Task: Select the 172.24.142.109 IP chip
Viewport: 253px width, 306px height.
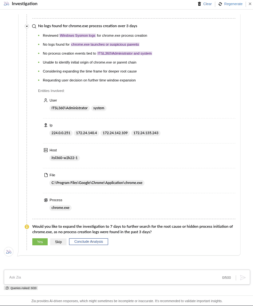Action: pos(115,133)
